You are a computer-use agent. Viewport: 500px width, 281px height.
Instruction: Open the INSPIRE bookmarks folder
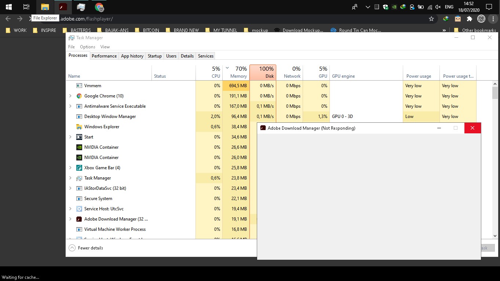tap(44, 30)
